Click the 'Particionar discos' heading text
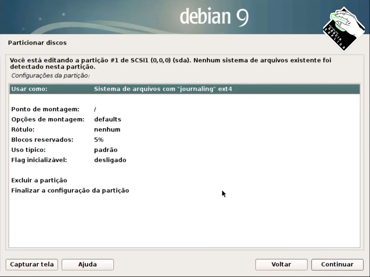Screen dimensions: 370x277 [x=37, y=43]
